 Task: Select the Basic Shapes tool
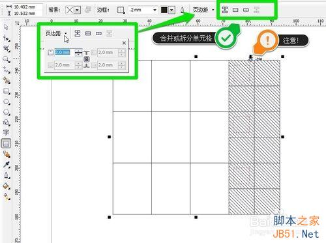tap(7, 122)
